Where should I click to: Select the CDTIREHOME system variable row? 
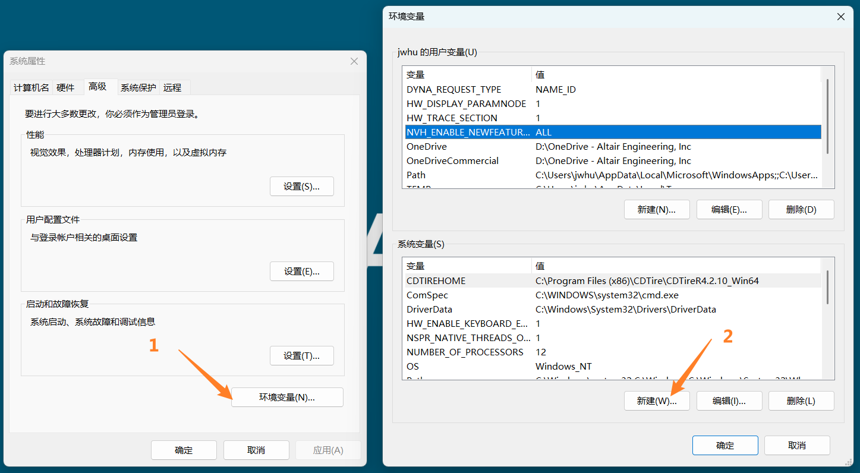pos(436,281)
